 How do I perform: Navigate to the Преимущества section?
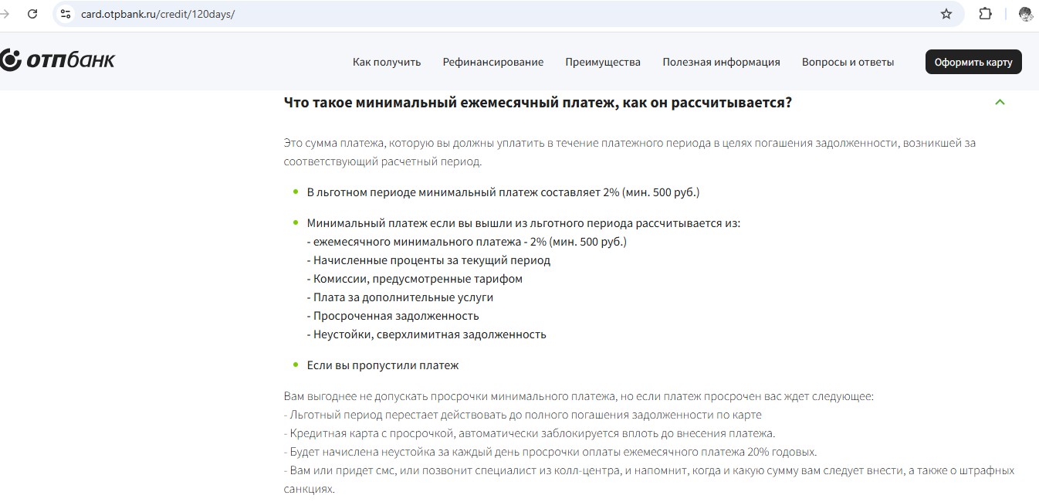pos(602,62)
